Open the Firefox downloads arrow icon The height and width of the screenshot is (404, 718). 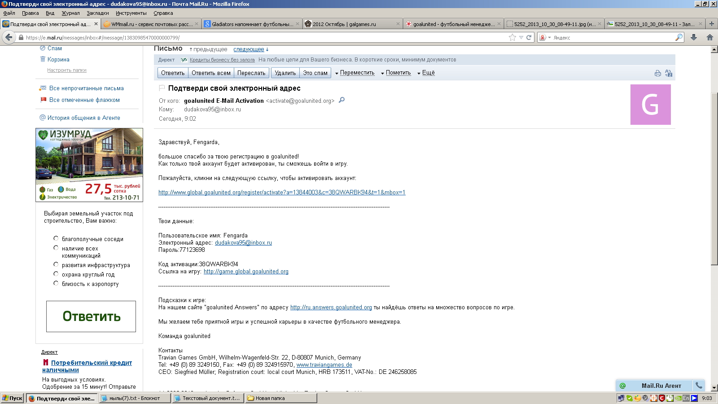coord(694,38)
